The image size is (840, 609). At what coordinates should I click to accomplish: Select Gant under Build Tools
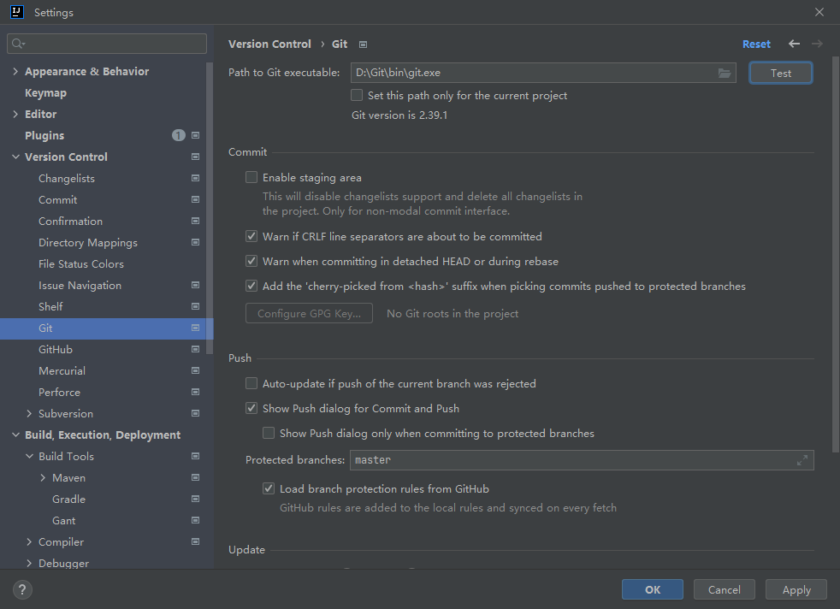pyautogui.click(x=64, y=521)
